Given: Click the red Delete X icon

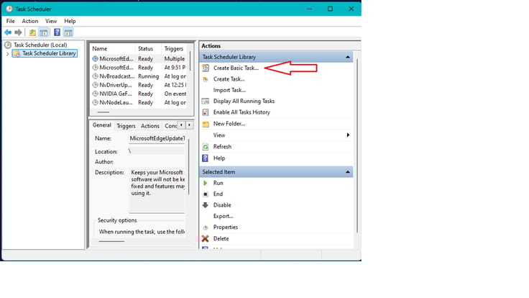Looking at the screenshot, I should [206, 238].
